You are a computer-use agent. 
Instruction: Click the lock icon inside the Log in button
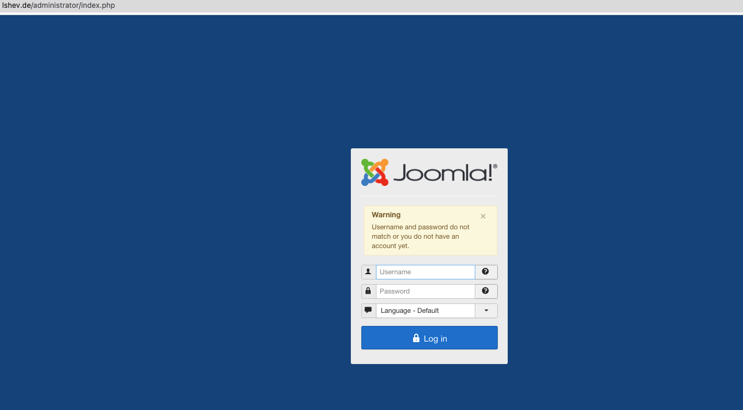(416, 338)
